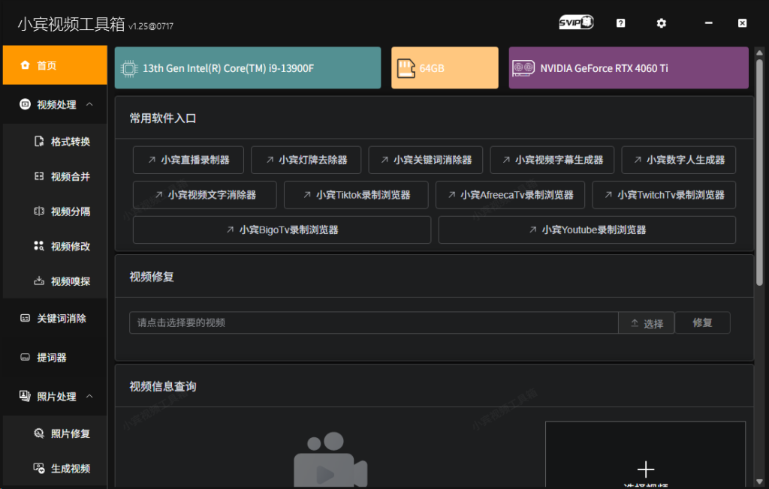The image size is (769, 489).
Task: Collapse the 照片处理 section chevron
Action: 89,396
